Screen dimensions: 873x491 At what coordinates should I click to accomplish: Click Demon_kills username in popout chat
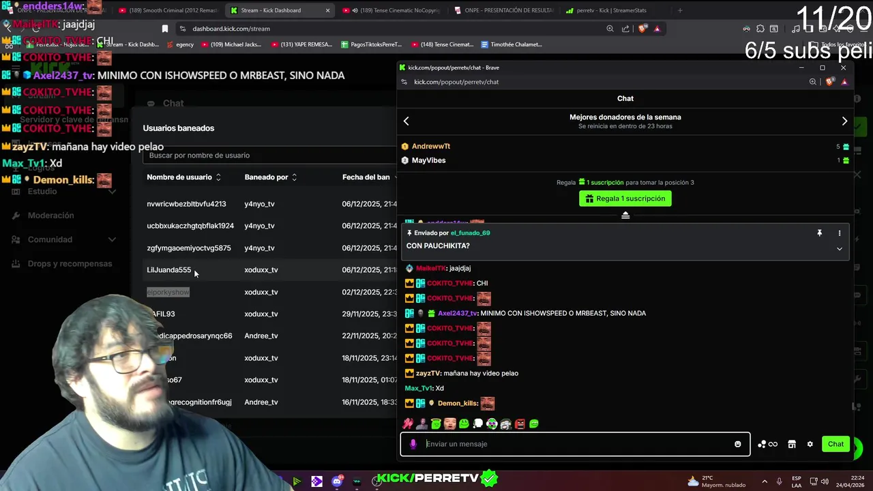pyautogui.click(x=458, y=404)
